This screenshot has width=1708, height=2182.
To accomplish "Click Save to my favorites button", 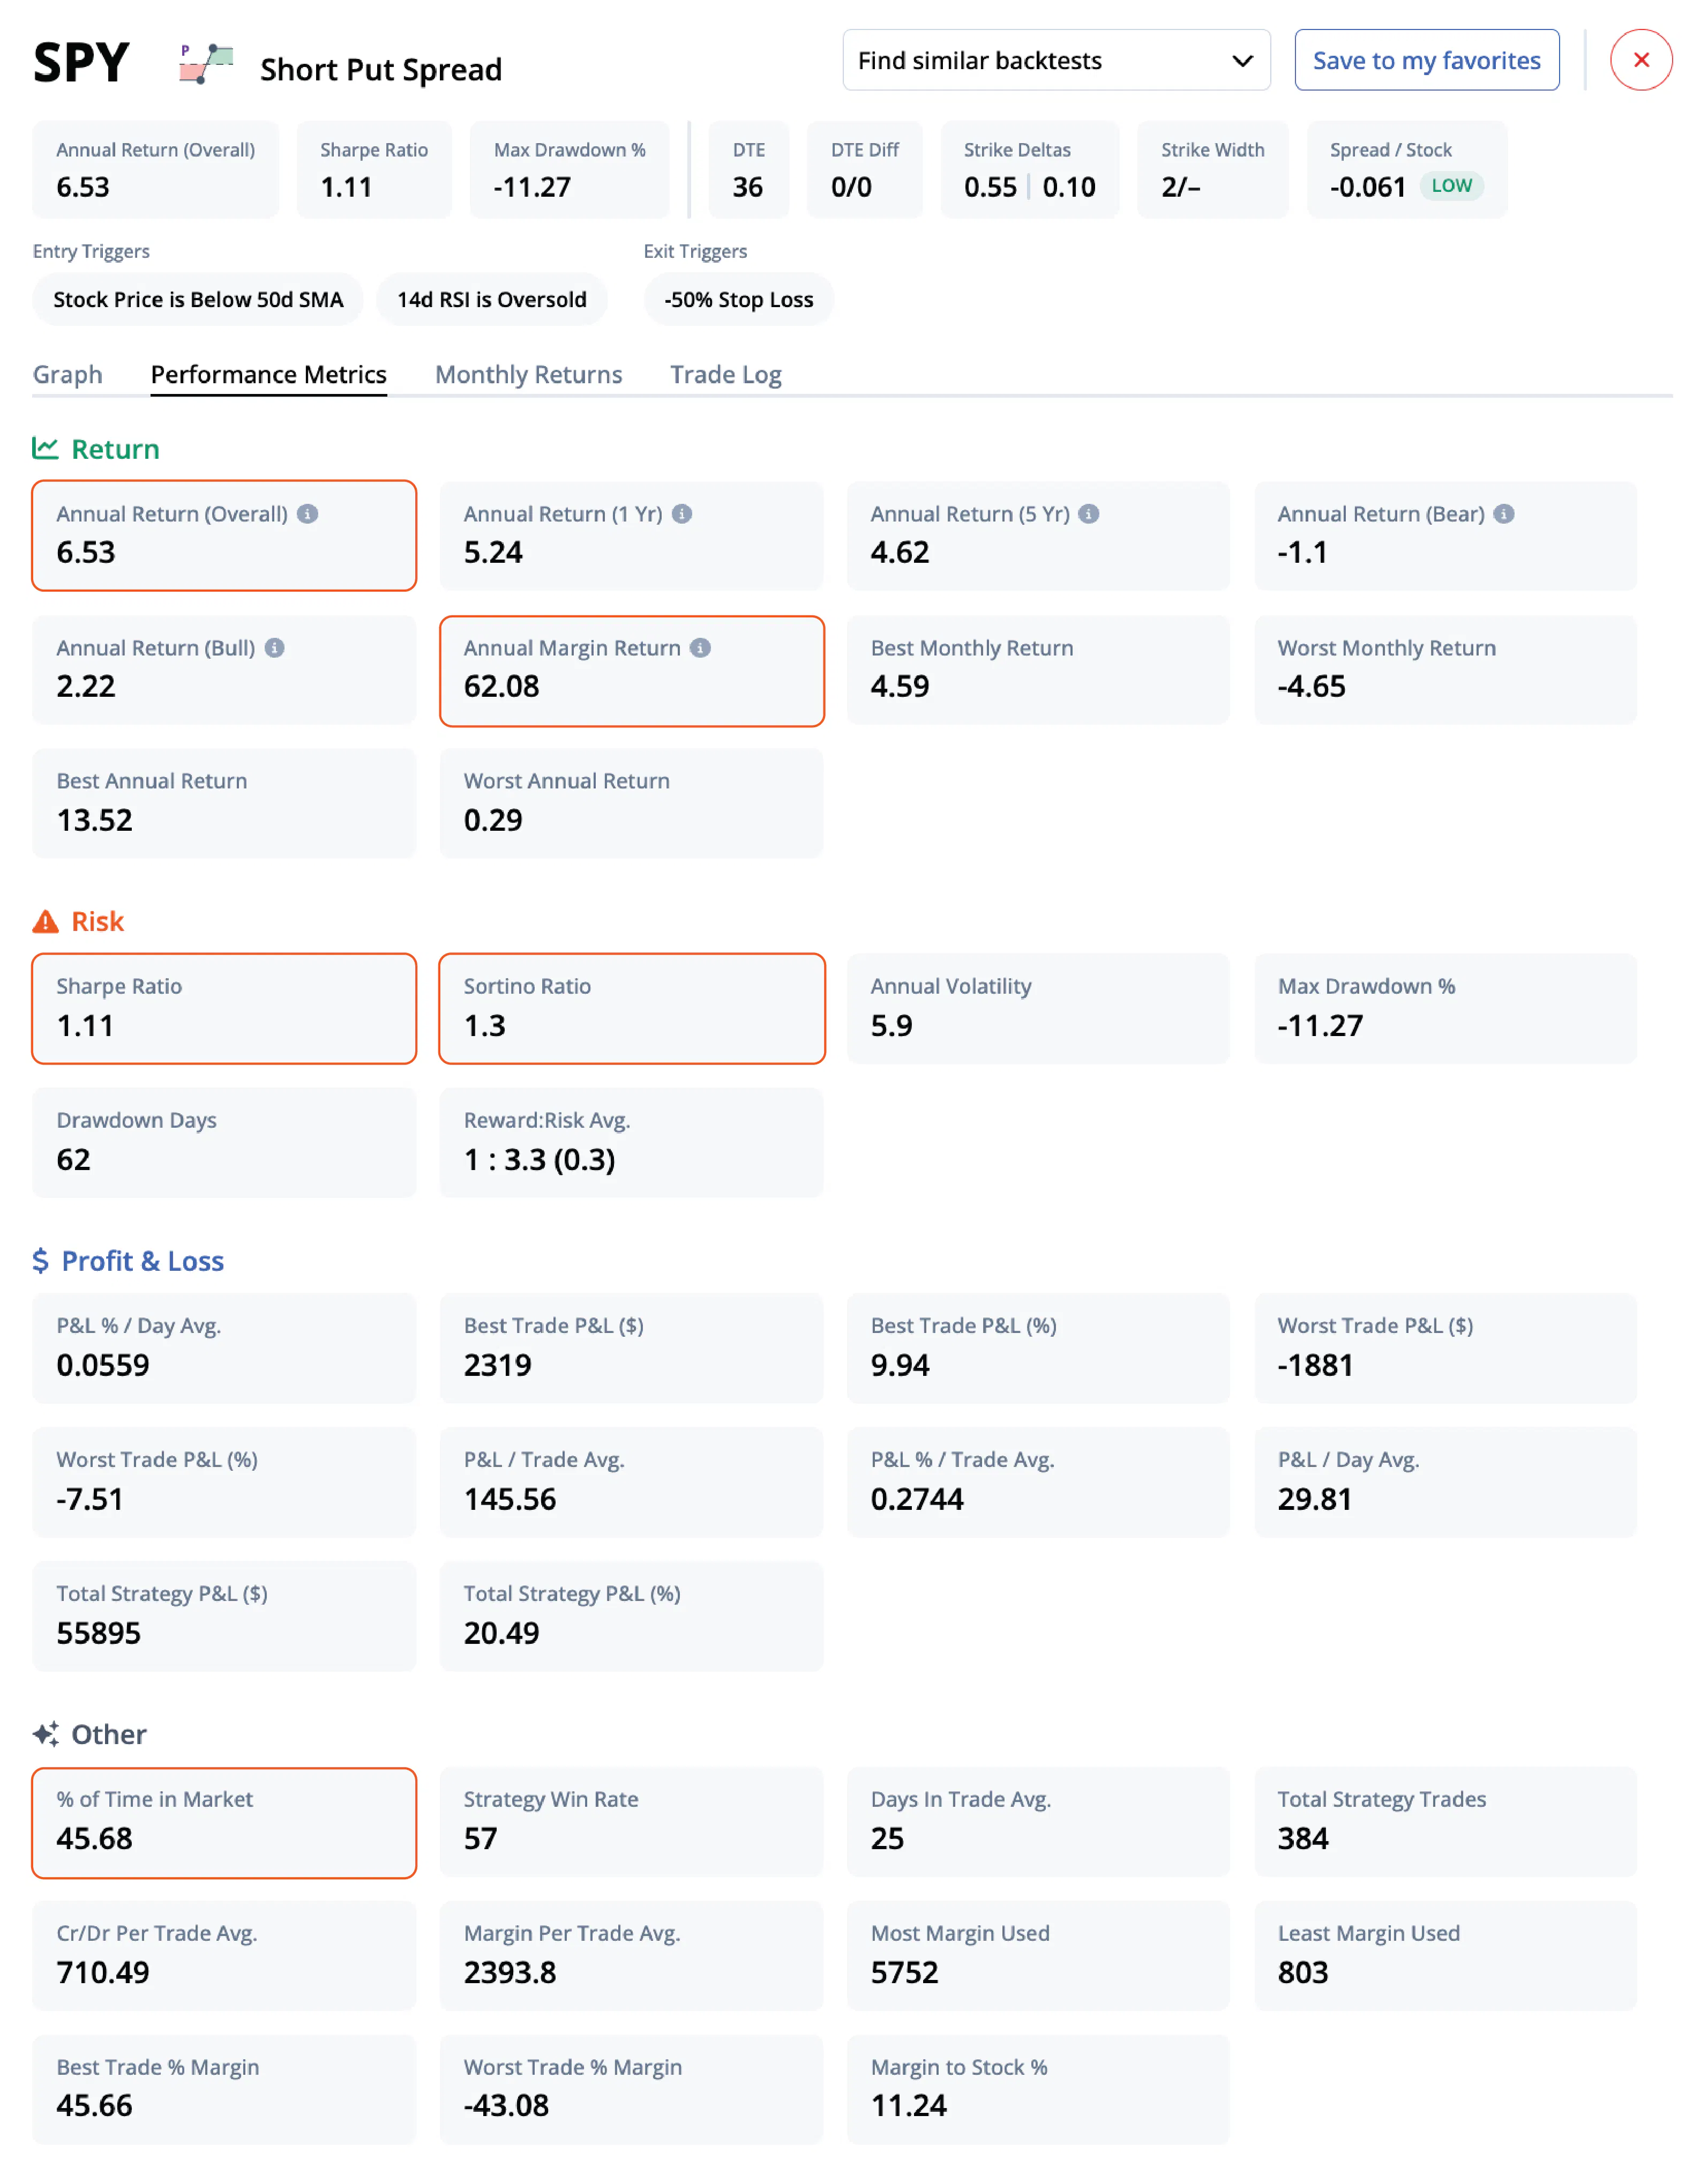I will point(1427,58).
